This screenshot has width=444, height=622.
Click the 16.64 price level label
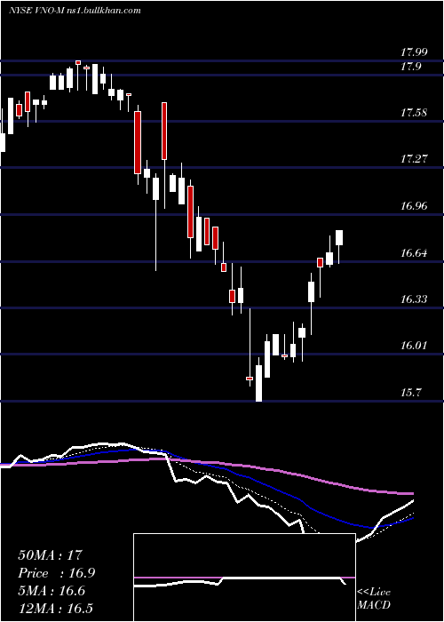[x=414, y=252]
